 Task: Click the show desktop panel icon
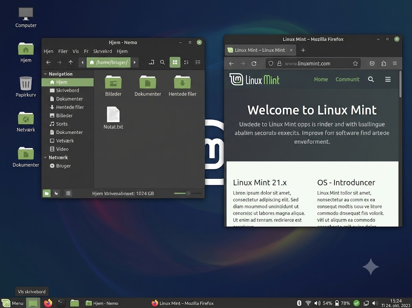pyautogui.click(x=33, y=303)
